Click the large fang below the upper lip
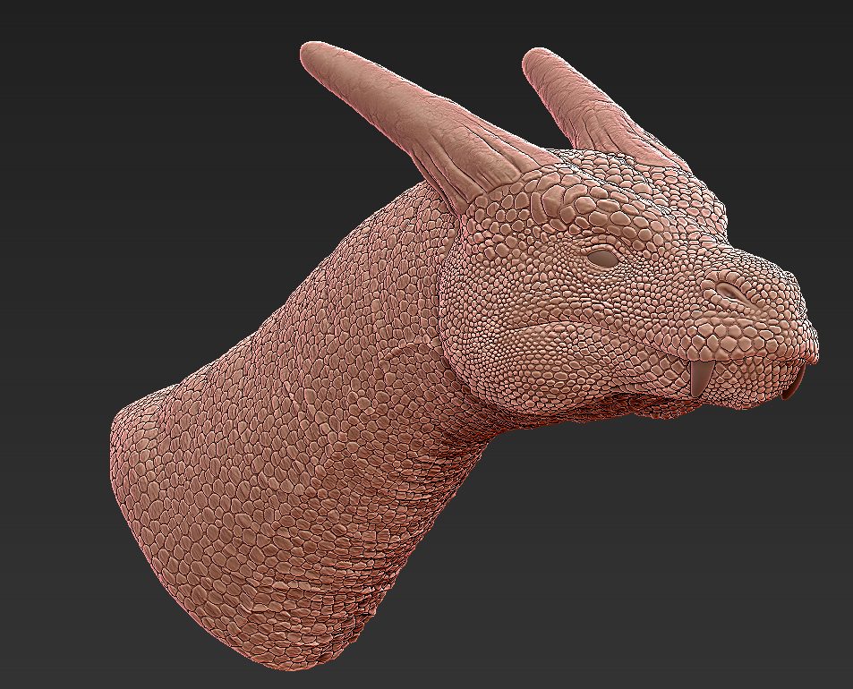Screen dimensions: 853x689 701,377
